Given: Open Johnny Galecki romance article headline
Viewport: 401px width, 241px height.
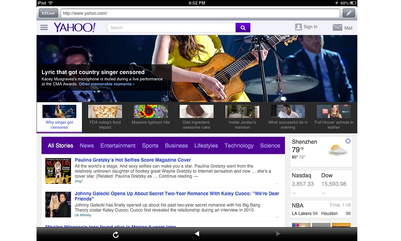Looking at the screenshot, I should click(x=177, y=196).
